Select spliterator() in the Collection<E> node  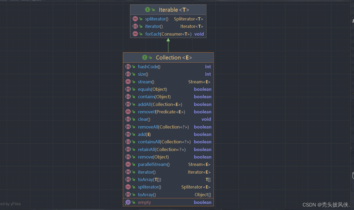point(149,187)
